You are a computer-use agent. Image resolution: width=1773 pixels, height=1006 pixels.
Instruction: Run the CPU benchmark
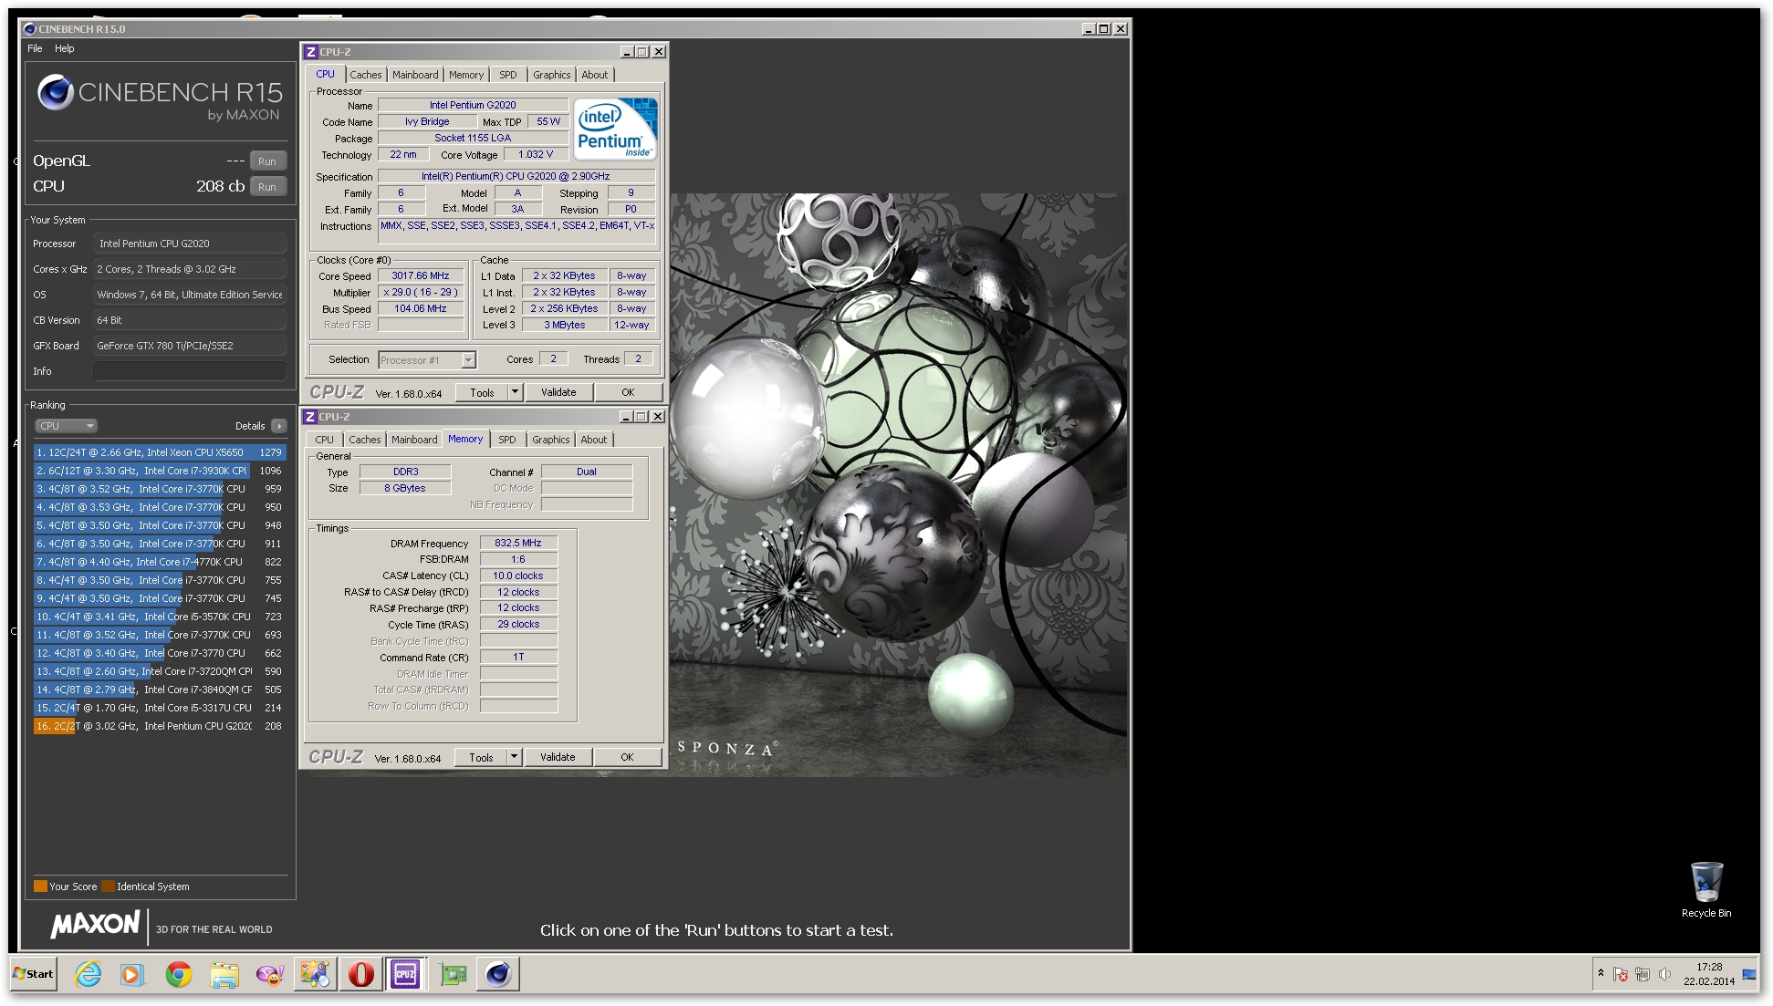pos(267,187)
